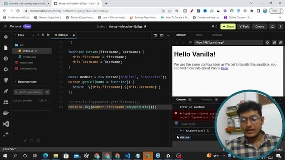Switch to the Browser tab
Screen dimensions: 285x160
click(x=181, y=35)
